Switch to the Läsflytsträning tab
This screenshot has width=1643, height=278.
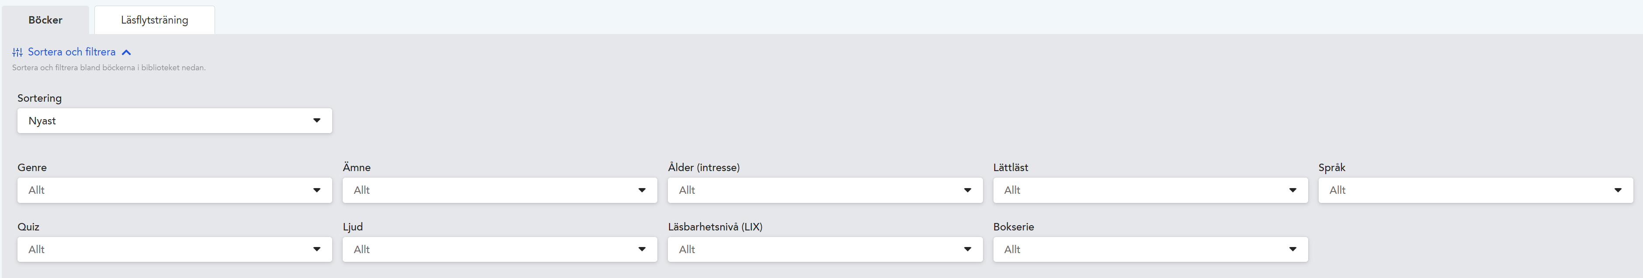point(154,20)
